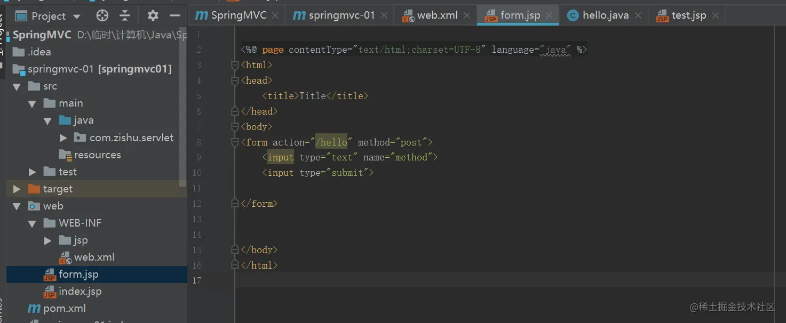Select index.jsp in the project tree
The height and width of the screenshot is (323, 786).
coord(97,291)
